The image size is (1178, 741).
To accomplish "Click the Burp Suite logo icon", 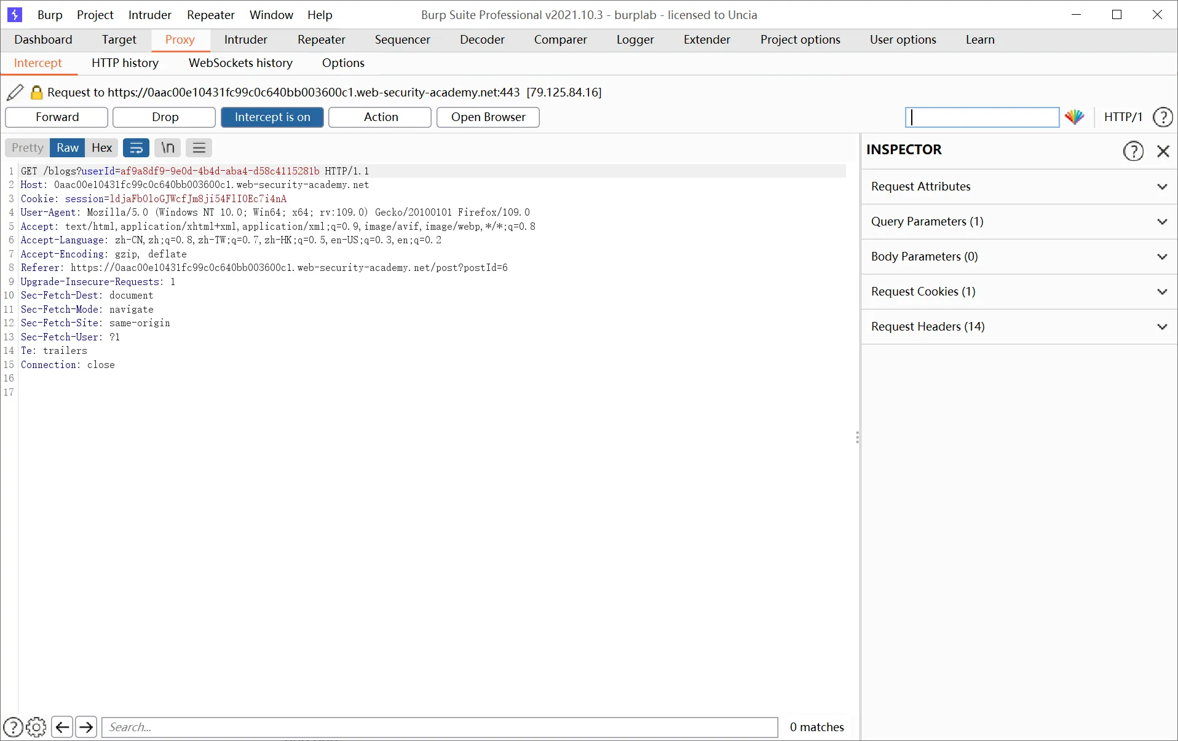I will click(x=15, y=15).
